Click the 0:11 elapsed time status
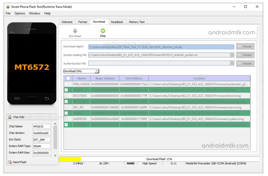The height and width of the screenshot is (176, 268). [173, 163]
